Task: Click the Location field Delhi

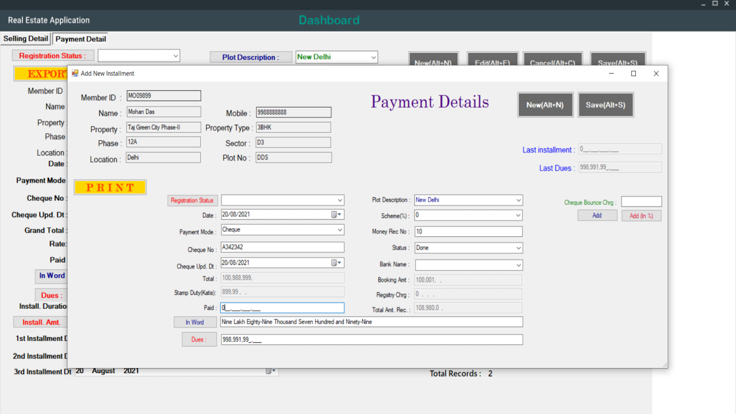Action: point(163,157)
